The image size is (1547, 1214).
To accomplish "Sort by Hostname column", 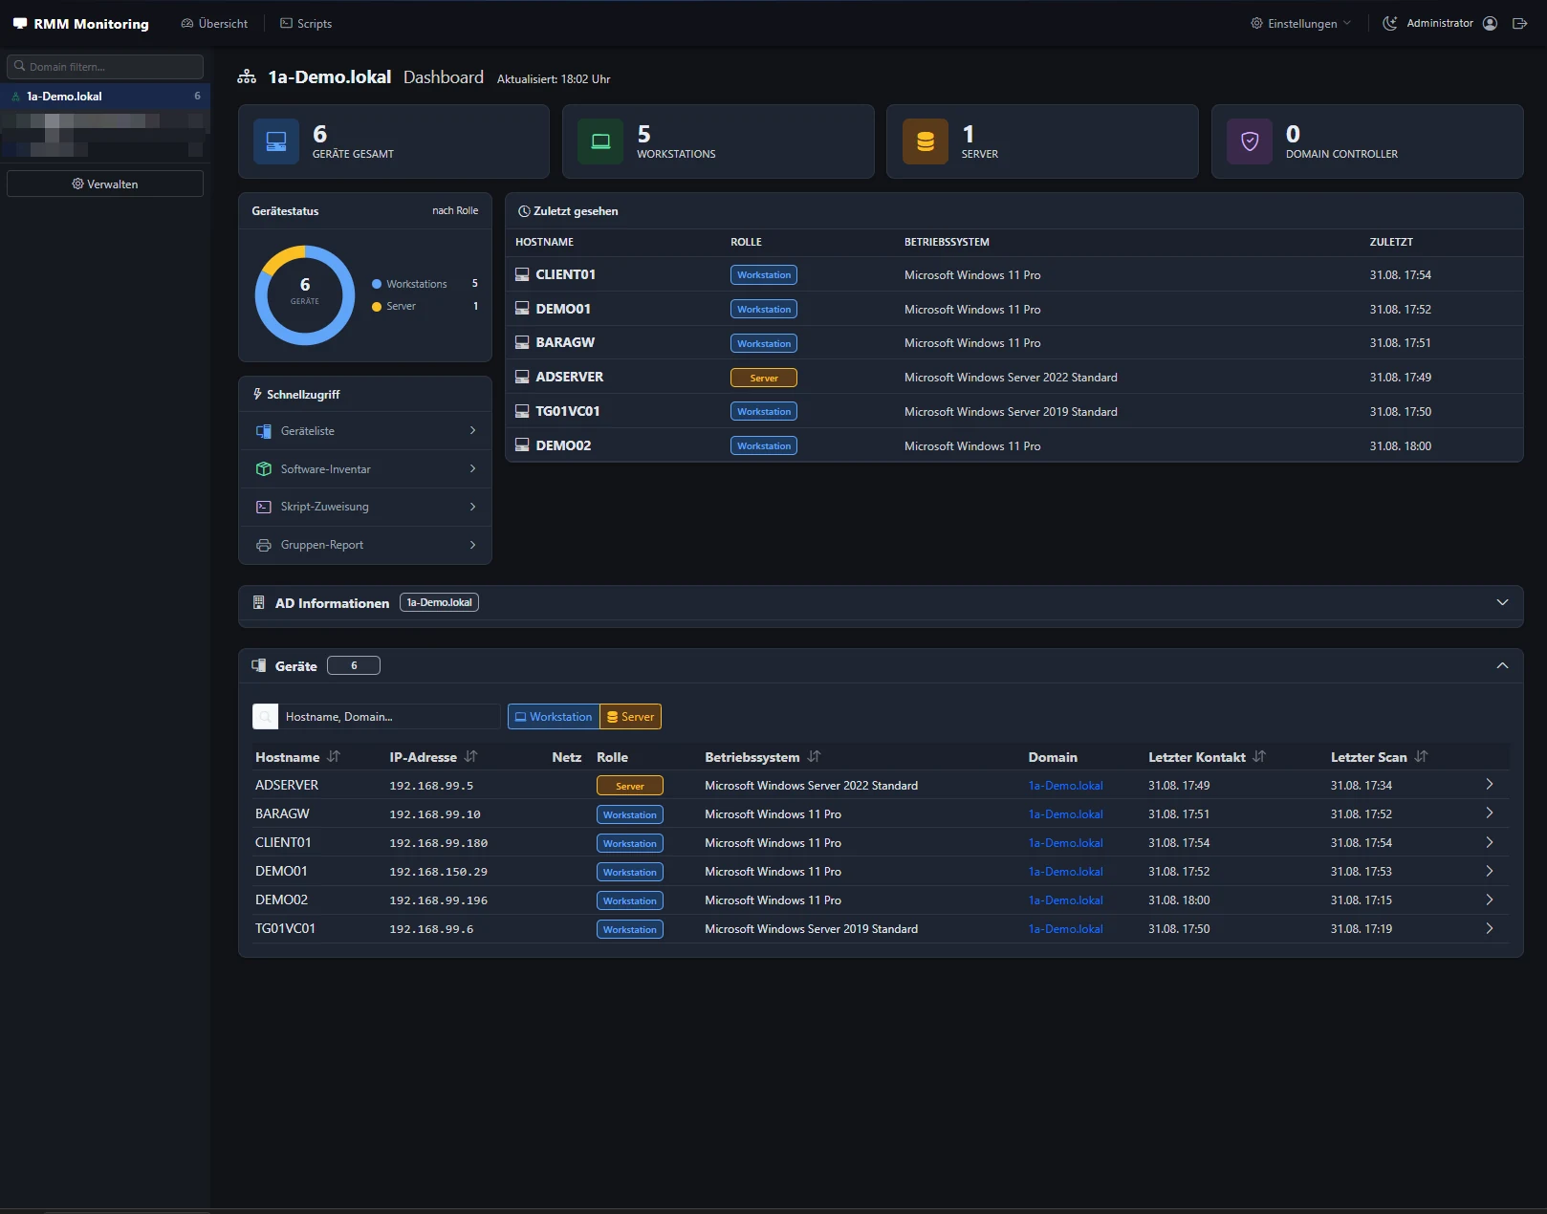I will pos(297,757).
